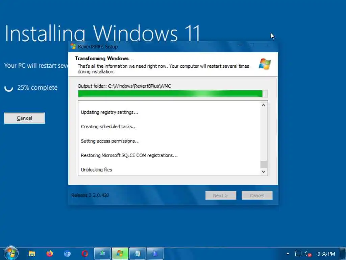Screen dimensions: 346x260
Task: Switch to Revert8Plus Setup taskbar button
Action: tap(120, 254)
